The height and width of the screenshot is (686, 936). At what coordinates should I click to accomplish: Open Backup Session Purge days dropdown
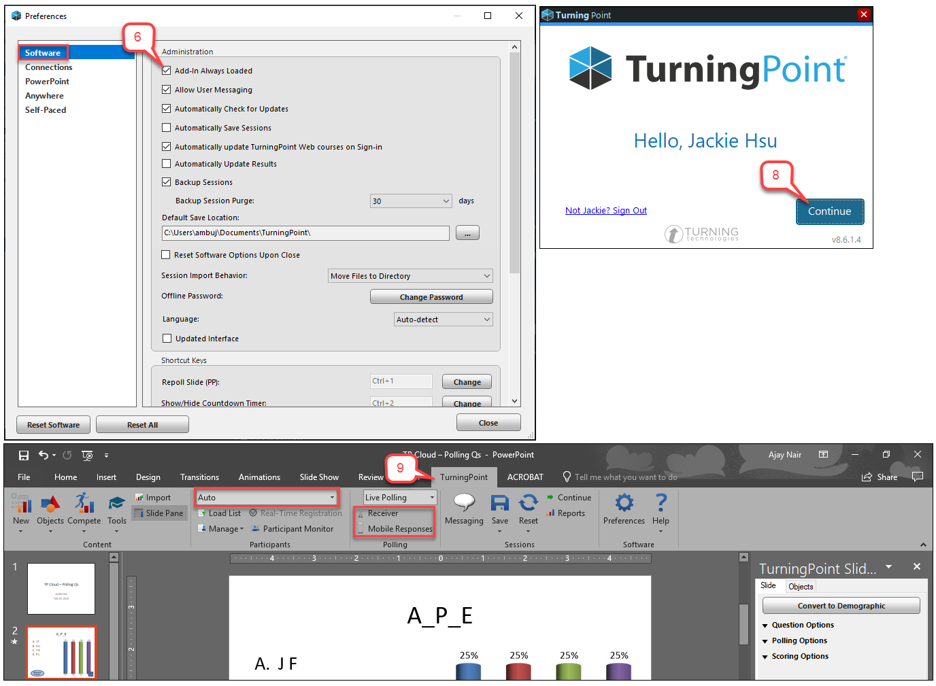click(x=411, y=201)
